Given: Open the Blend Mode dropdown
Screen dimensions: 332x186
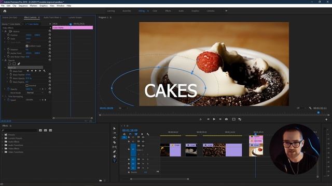Looking at the screenshot, I should click(x=35, y=93).
